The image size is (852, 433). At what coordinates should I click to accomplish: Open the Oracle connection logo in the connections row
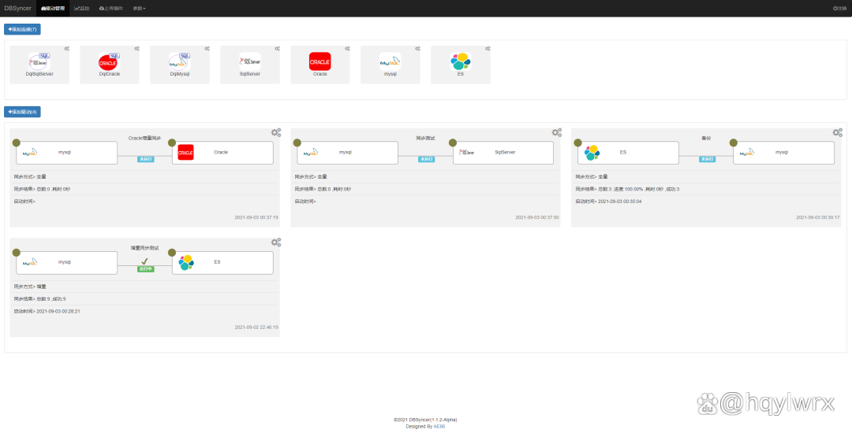[320, 61]
